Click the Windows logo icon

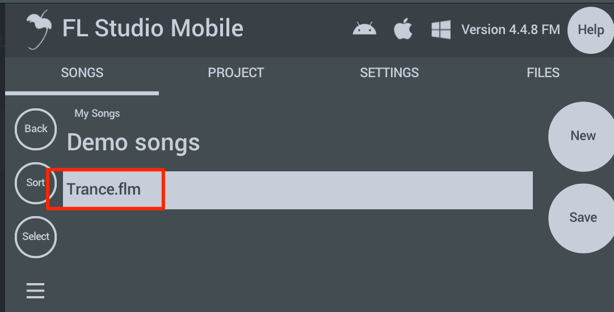pyautogui.click(x=441, y=29)
